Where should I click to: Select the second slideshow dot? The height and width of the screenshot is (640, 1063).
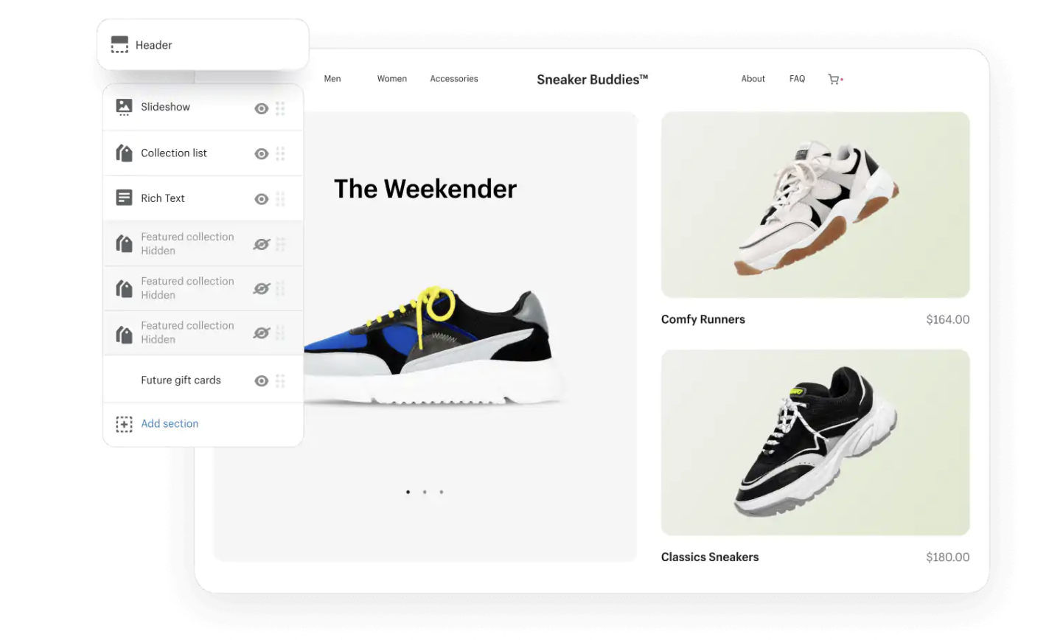click(425, 492)
